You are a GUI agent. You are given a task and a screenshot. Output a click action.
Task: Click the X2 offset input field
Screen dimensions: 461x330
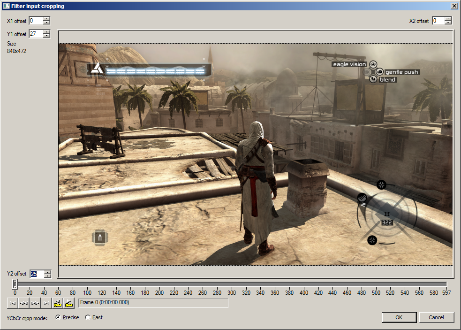point(438,21)
